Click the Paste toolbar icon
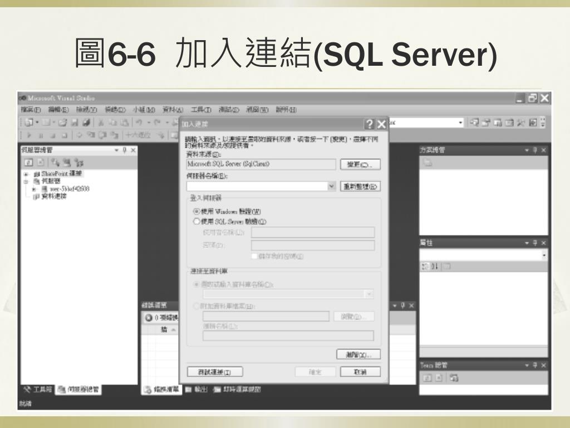This screenshot has height=428, width=570. point(124,123)
